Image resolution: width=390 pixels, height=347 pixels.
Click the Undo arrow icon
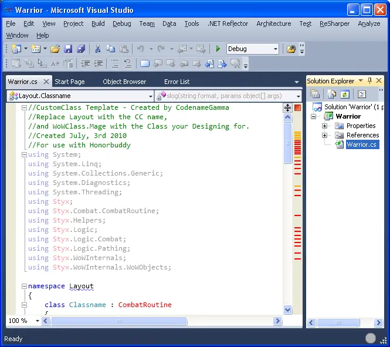coord(141,49)
